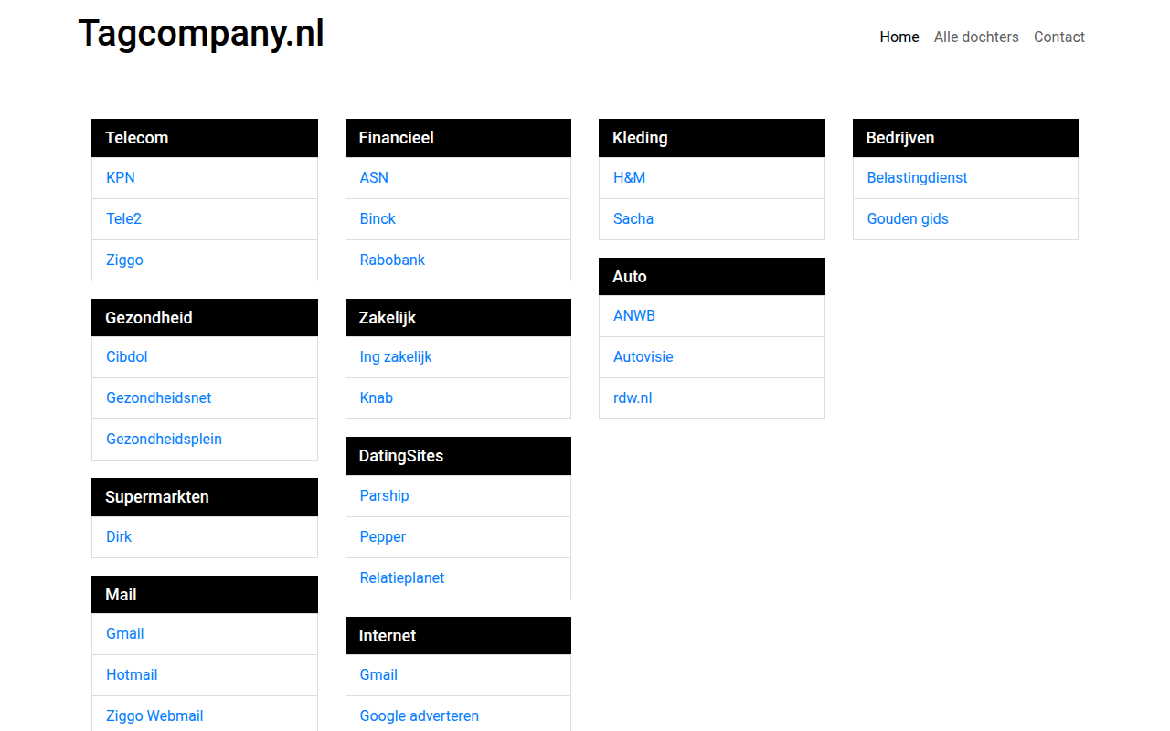Visit the Rabobank link
The width and height of the screenshot is (1170, 731).
[392, 260]
